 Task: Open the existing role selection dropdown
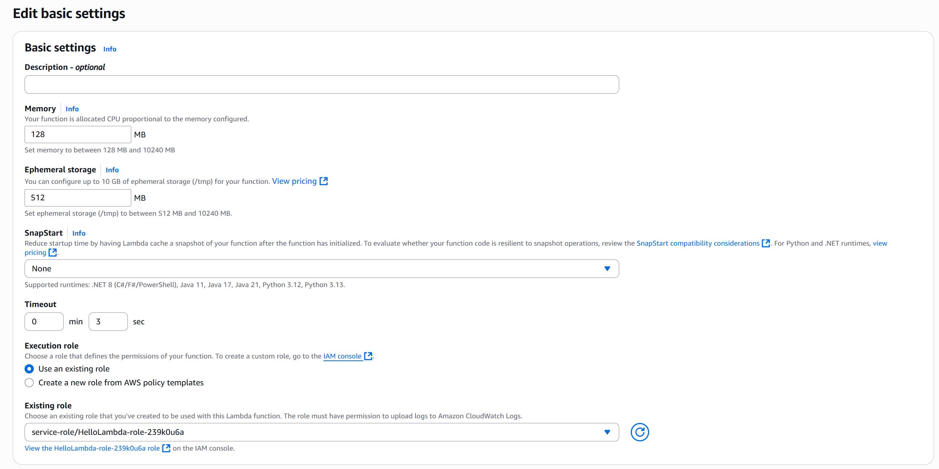[x=307, y=432]
